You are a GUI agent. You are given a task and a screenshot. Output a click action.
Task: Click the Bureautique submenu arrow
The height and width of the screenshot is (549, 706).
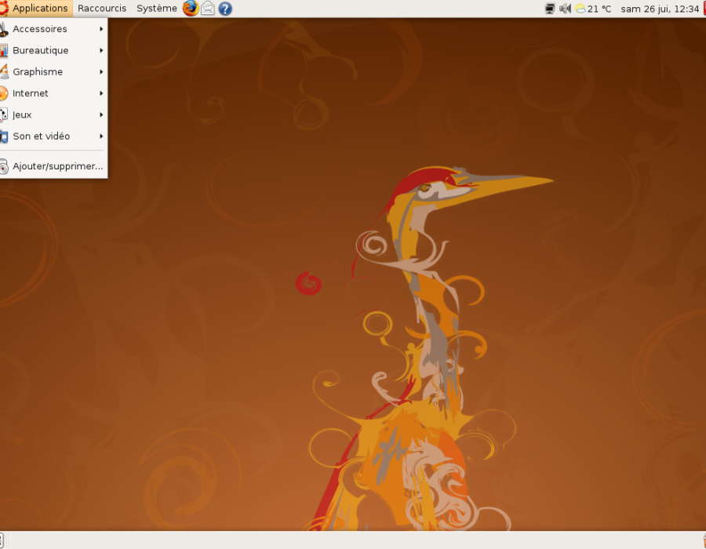pyautogui.click(x=101, y=50)
